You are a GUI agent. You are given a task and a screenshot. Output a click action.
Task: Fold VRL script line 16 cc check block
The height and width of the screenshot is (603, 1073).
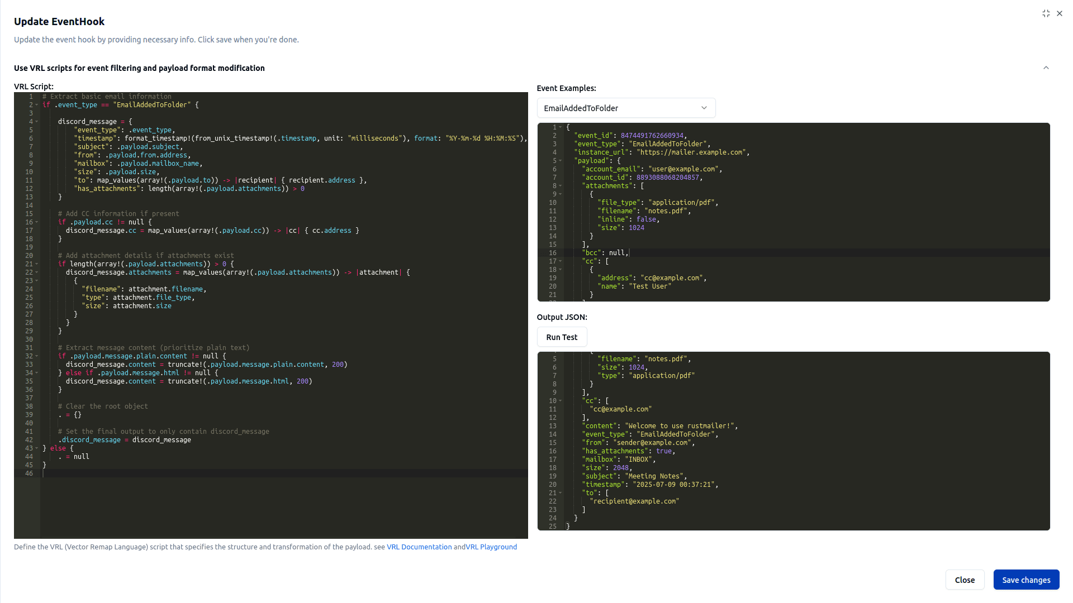[x=37, y=222]
